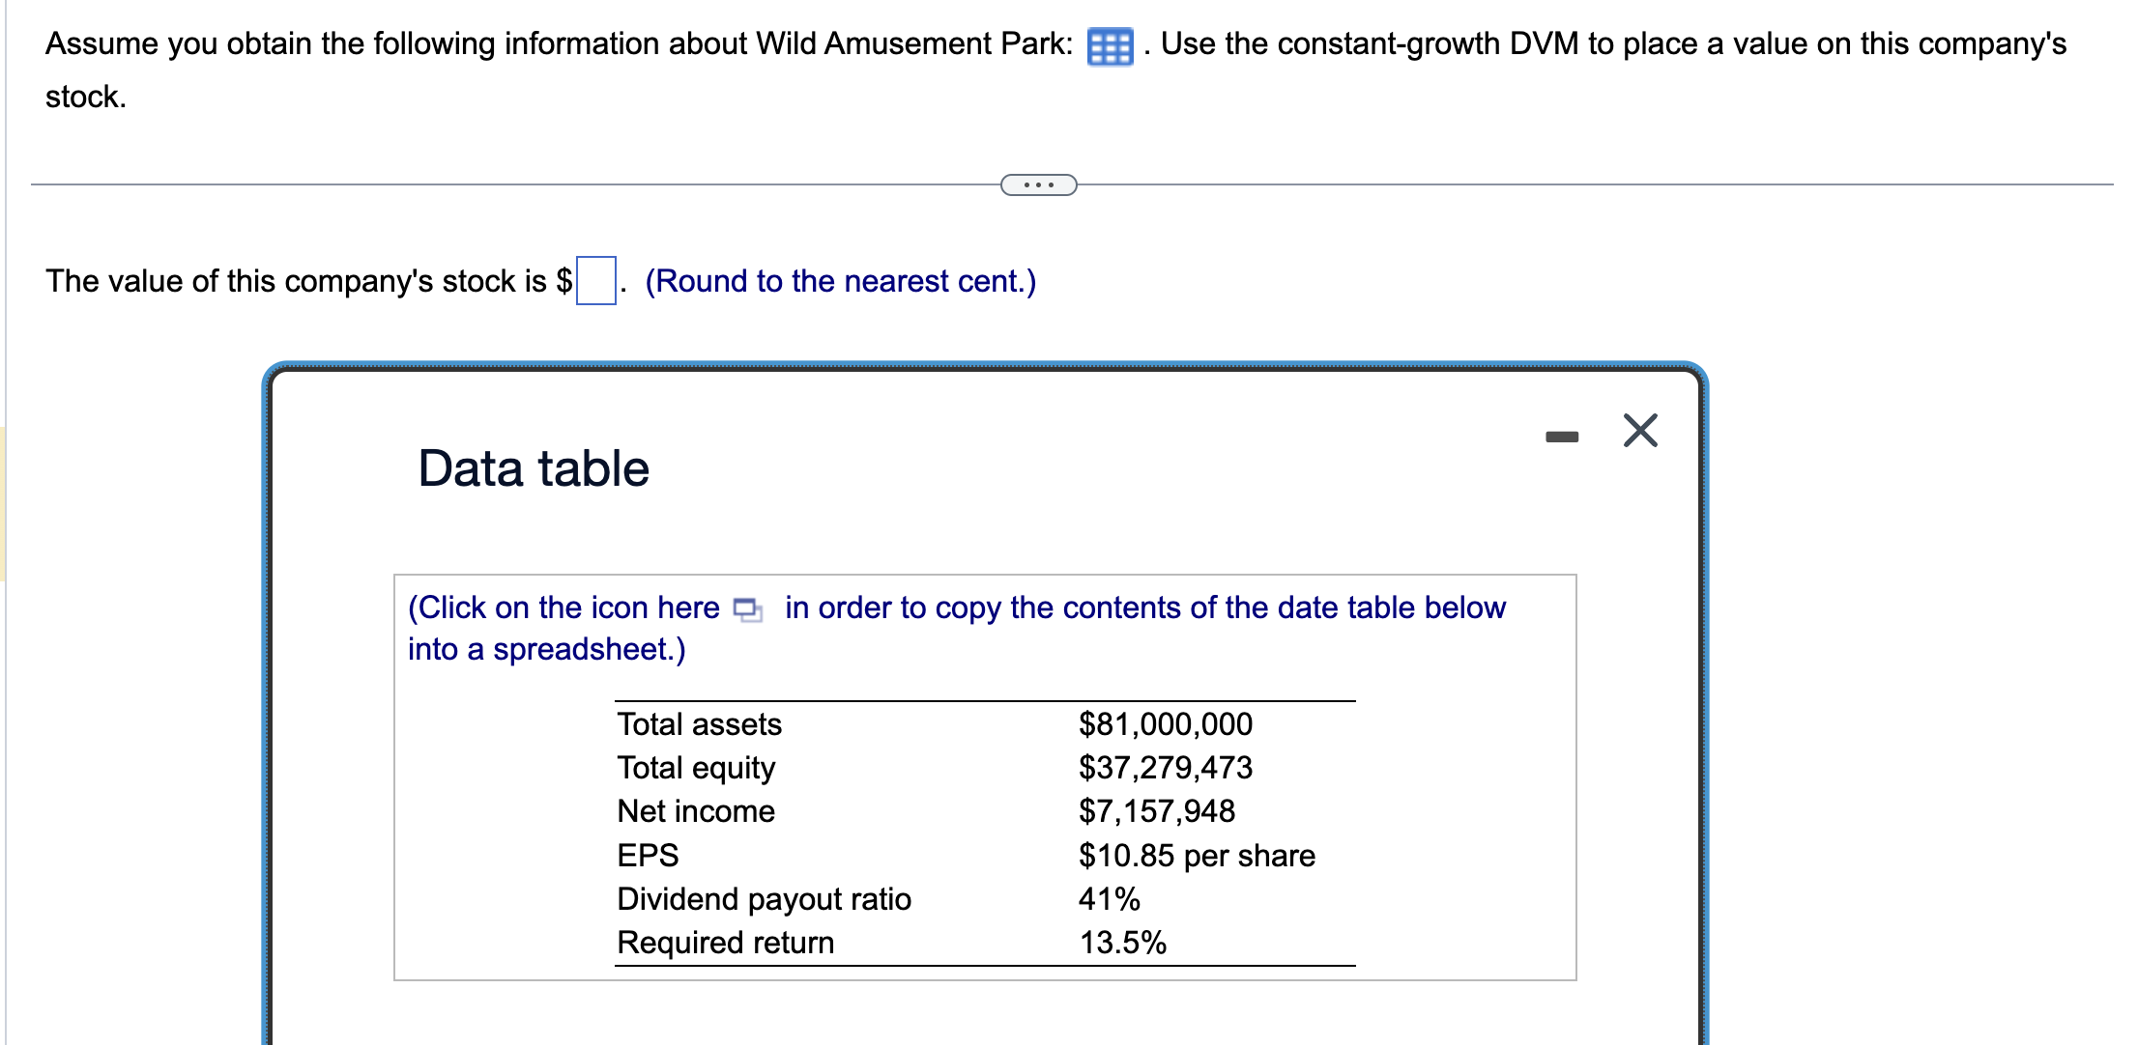Expand the ellipsis divider handle
The height and width of the screenshot is (1045, 2138).
[x=1038, y=184]
